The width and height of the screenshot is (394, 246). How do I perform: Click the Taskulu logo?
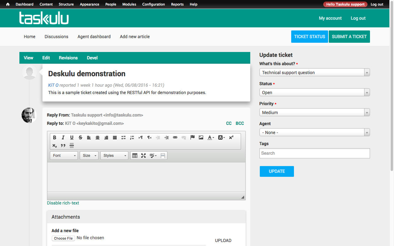pyautogui.click(x=44, y=18)
